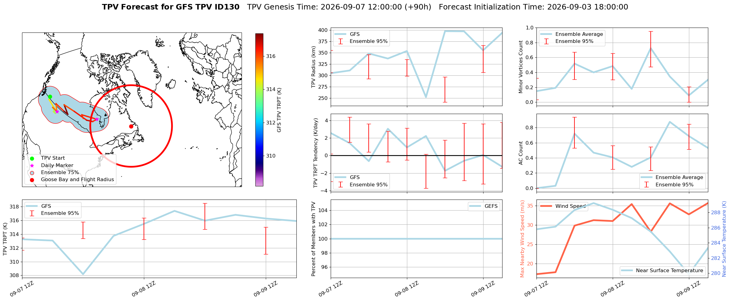Click the Ensemble 75% legend circle icon
730x301 pixels.
pos(32,173)
